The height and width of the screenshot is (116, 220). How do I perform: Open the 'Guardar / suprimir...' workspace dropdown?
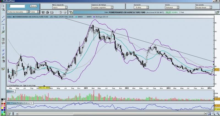pos(102,7)
